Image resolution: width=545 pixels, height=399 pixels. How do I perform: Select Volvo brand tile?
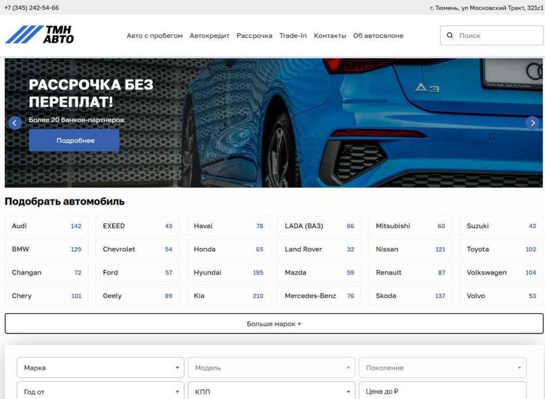pyautogui.click(x=501, y=295)
